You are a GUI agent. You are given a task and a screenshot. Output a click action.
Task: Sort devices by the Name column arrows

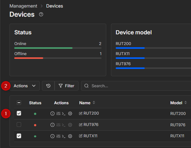(x=94, y=103)
